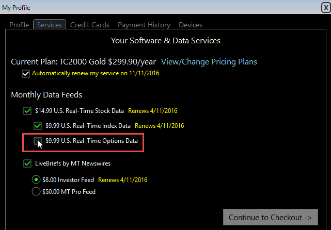This screenshot has width=331, height=230.
Task: Click the Your Software & Data Services heading
Action: pyautogui.click(x=166, y=40)
